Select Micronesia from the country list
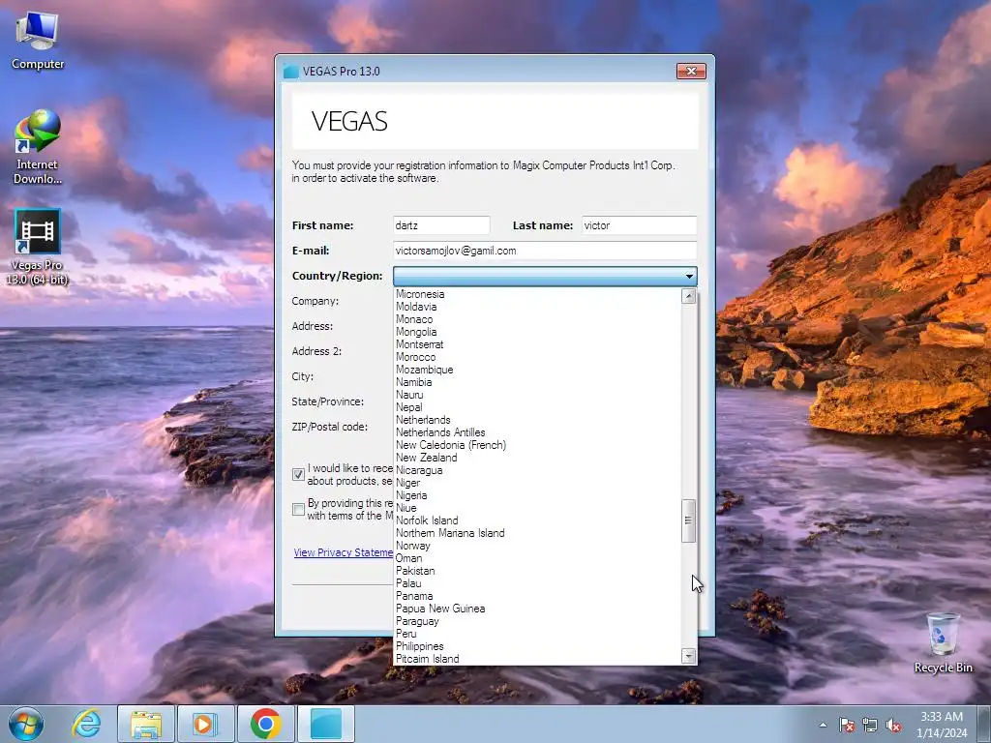The image size is (991, 743). (537, 294)
